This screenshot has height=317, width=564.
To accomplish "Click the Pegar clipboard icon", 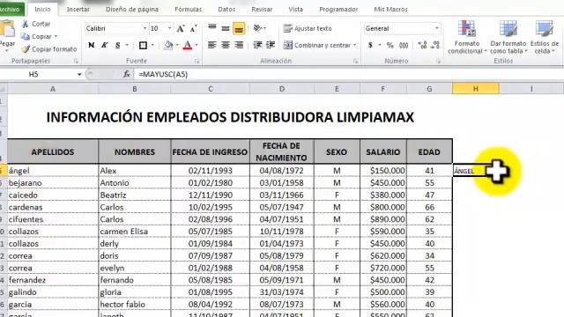I will click(x=7, y=29).
